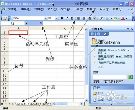Open the Name Box dropdown arrow
This screenshot has height=110, width=135.
point(27,24)
